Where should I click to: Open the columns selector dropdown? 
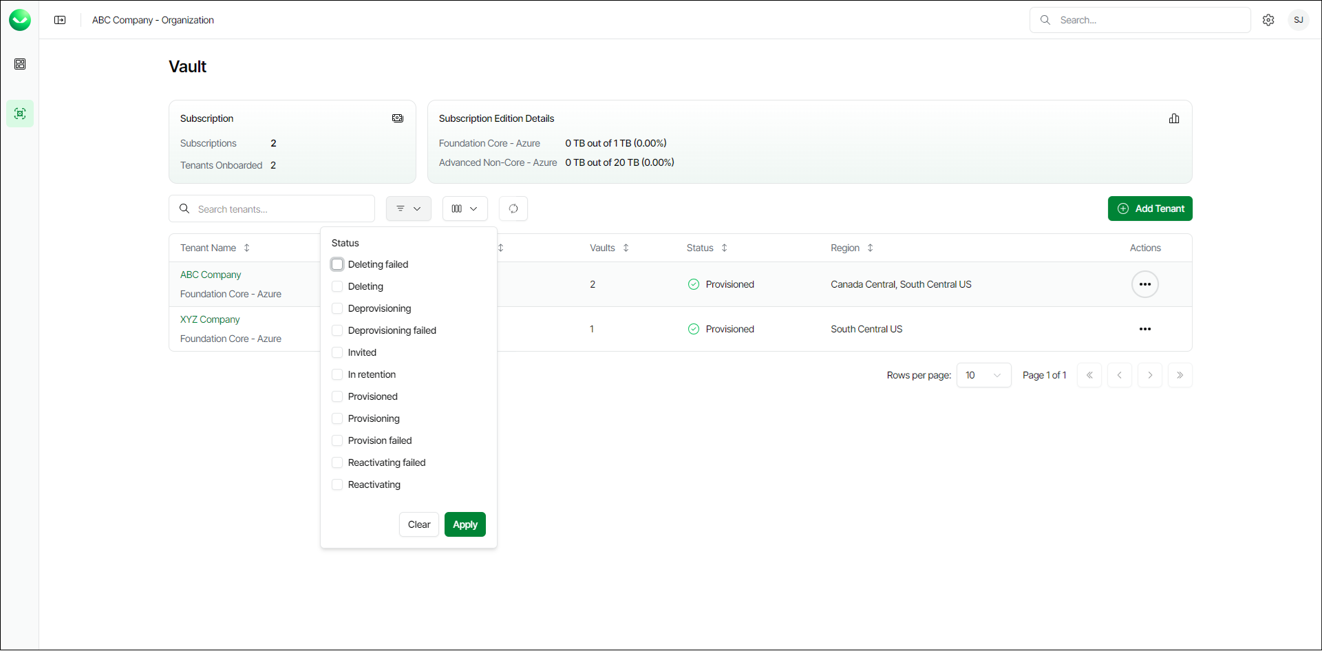click(x=465, y=209)
